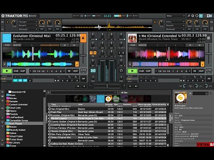214x160 pixels.
Task: Toggle loop ACTIVE on deck A
Action: [83, 70]
